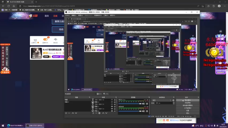
Task: Toggle lock on 文本 (GDI+) 5 source
Action: pyautogui.click(x=115, y=104)
